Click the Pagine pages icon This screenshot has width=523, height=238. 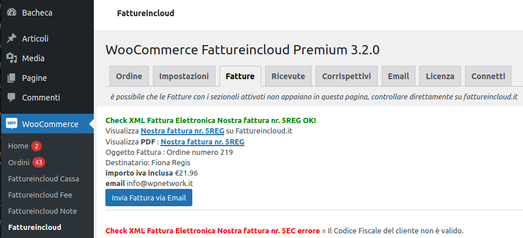12,78
